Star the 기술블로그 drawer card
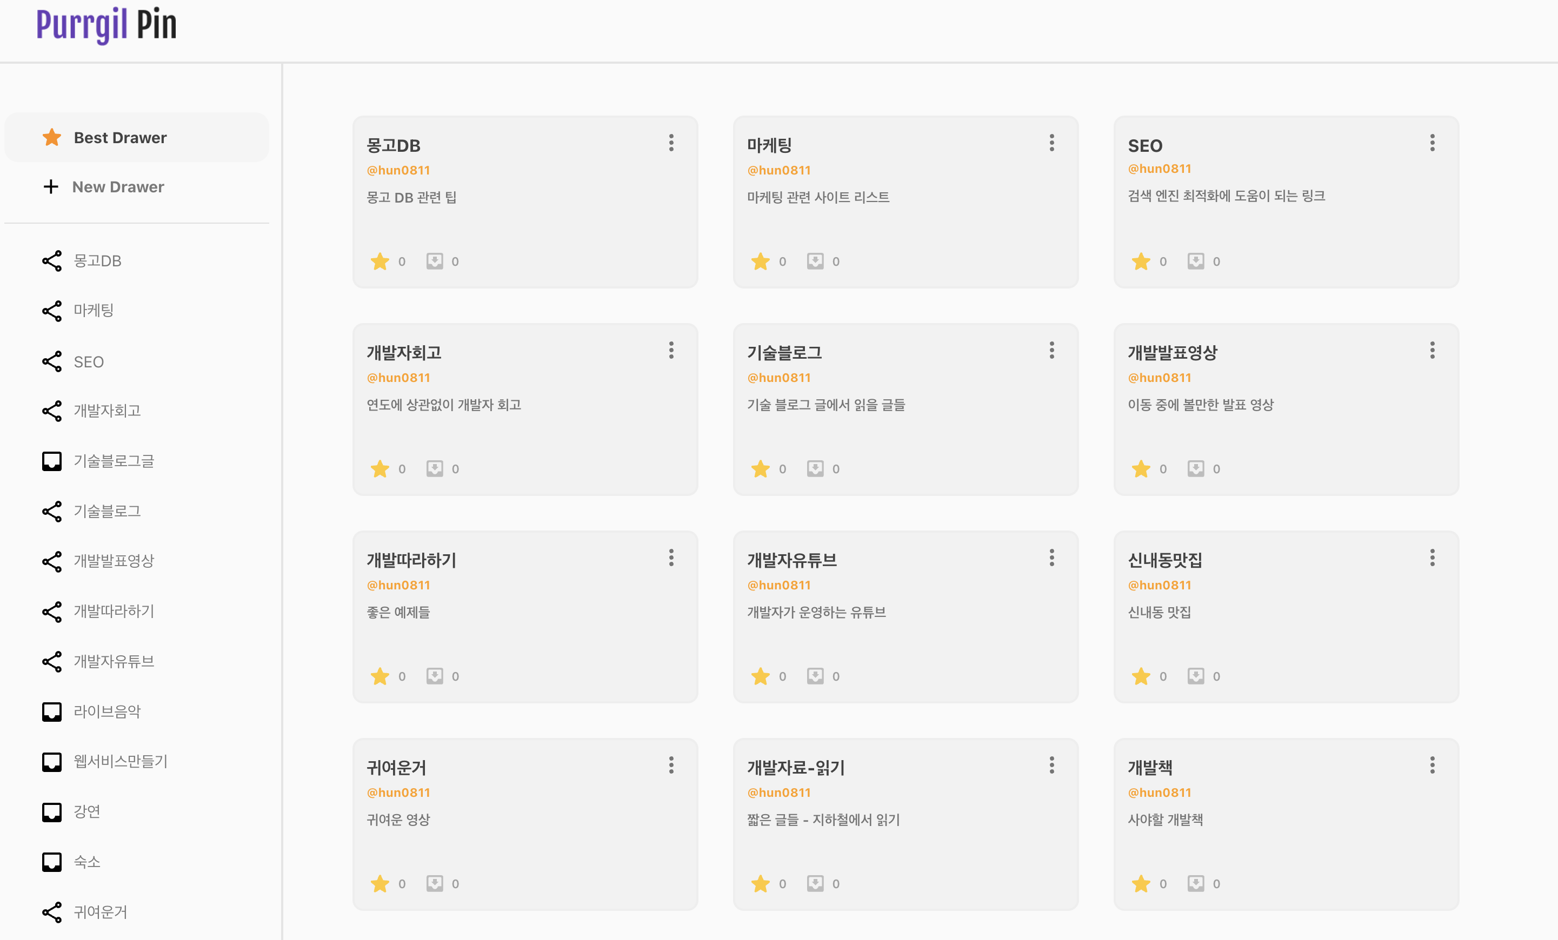The height and width of the screenshot is (940, 1558). point(761,469)
